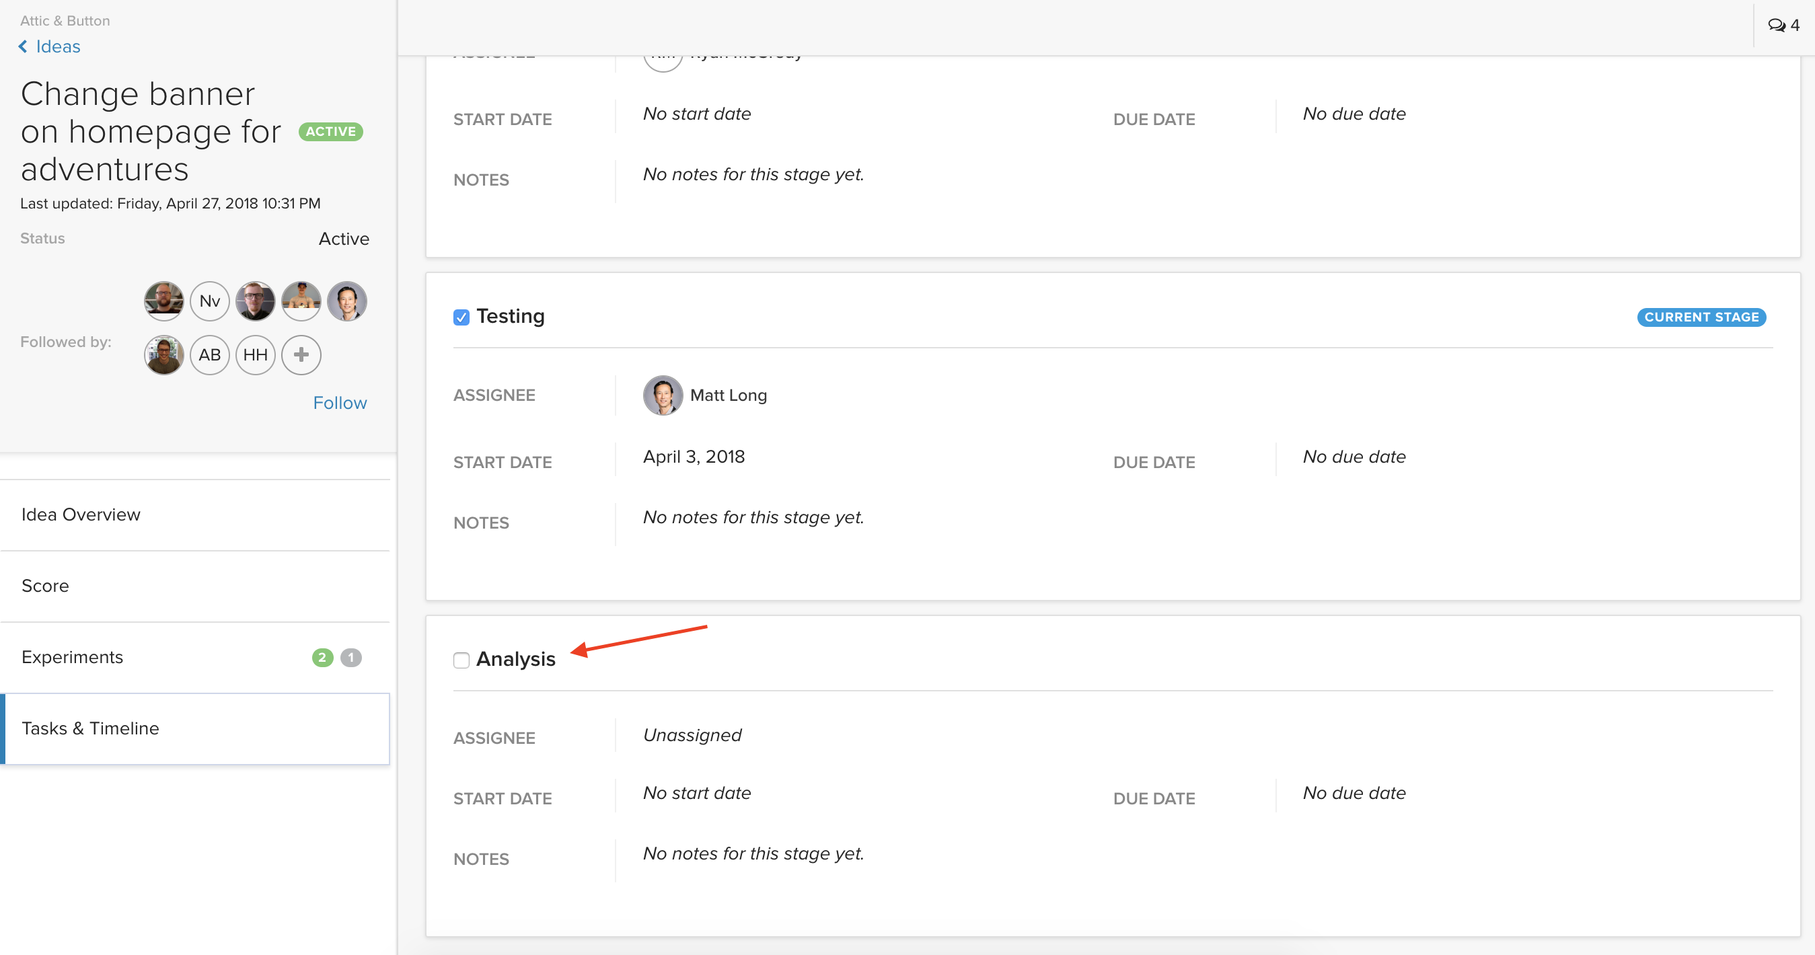Go back to Ideas list

[x=58, y=46]
